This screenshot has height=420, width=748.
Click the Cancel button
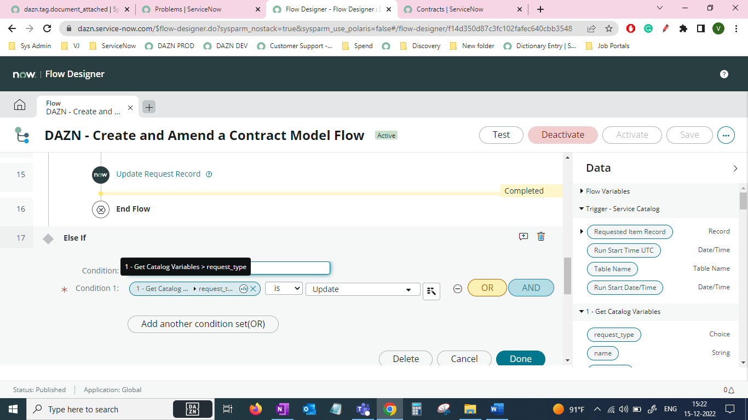(464, 359)
